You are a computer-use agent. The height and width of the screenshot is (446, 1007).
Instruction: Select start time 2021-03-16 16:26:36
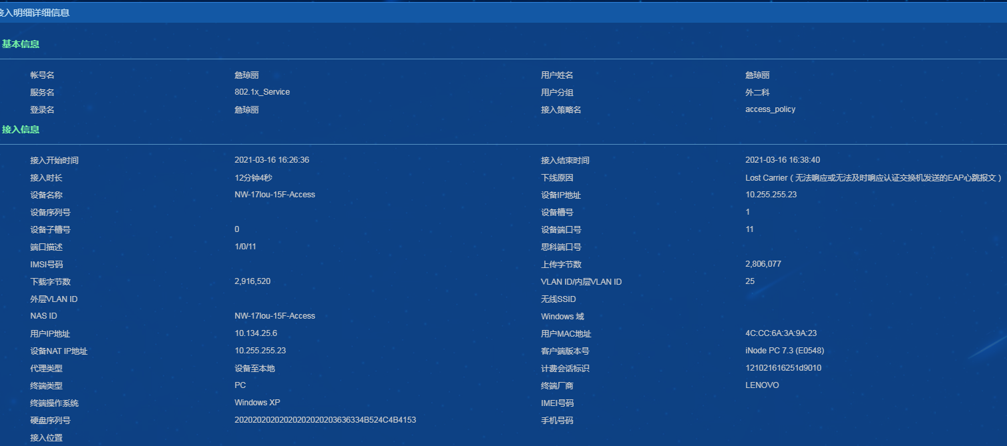point(272,160)
